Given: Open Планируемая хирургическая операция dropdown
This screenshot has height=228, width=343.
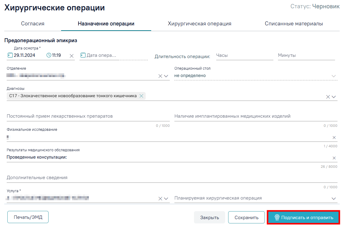Looking at the screenshot, I should (x=334, y=198).
